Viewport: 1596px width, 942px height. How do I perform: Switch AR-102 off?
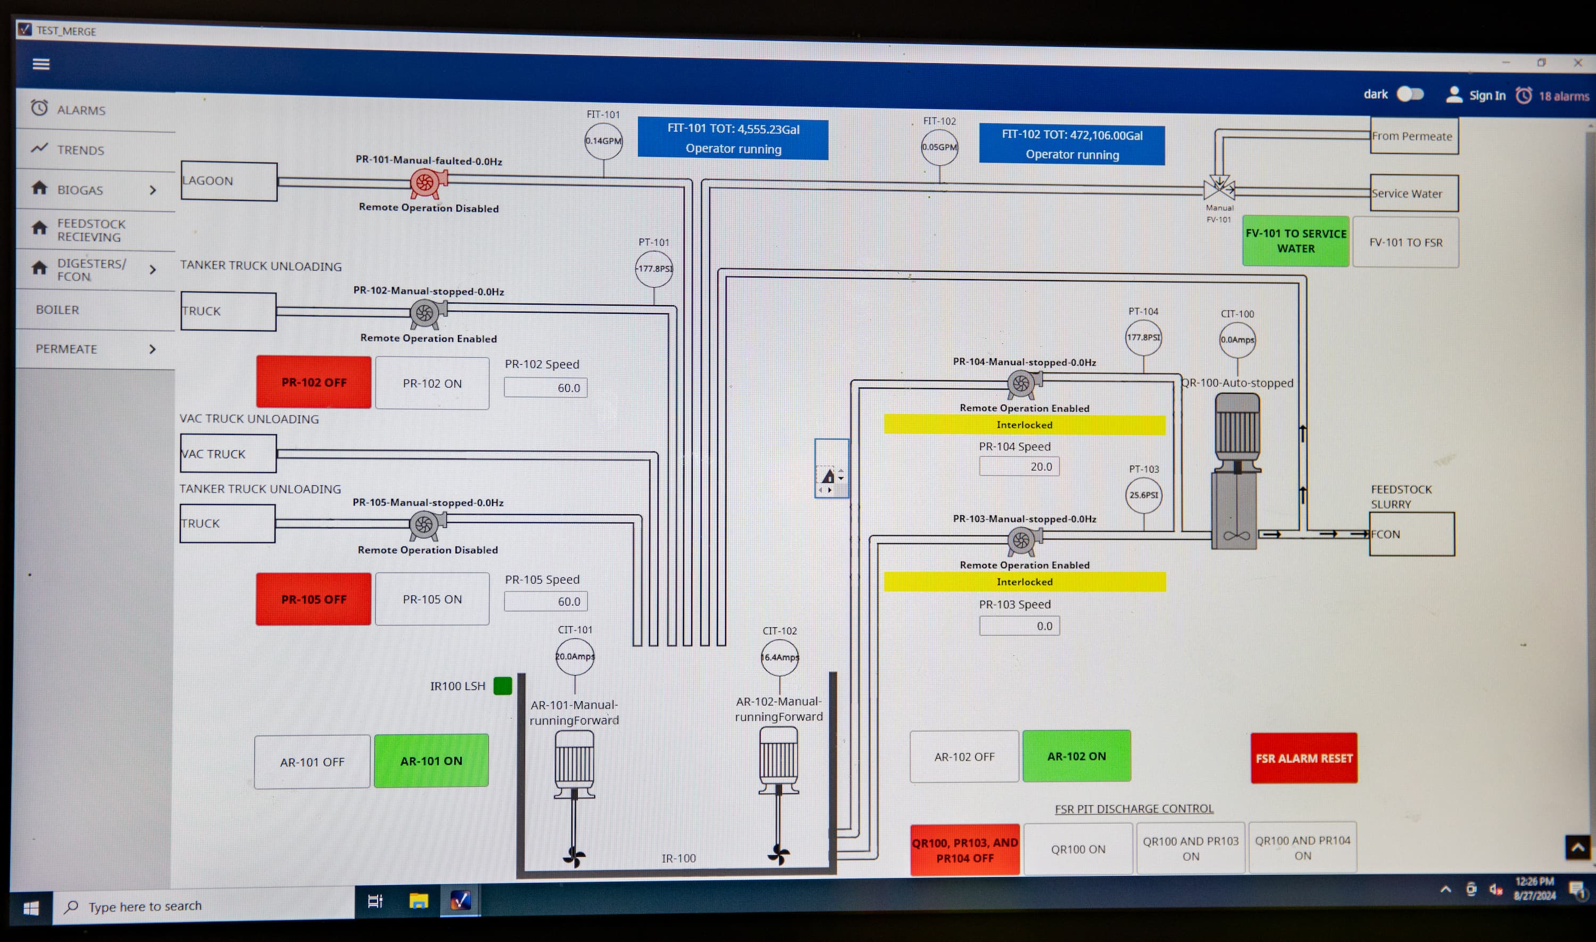(x=964, y=756)
